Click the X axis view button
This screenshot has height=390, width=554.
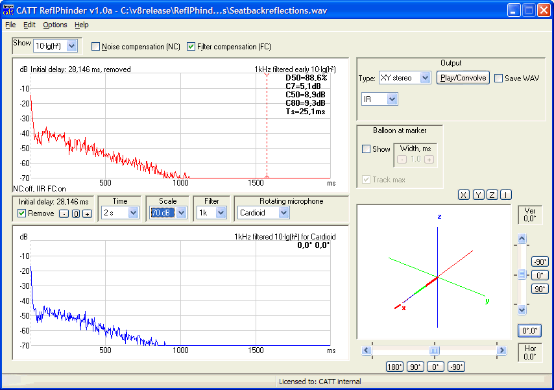pos(464,195)
